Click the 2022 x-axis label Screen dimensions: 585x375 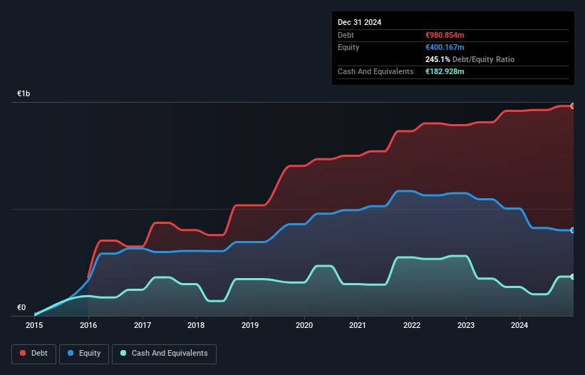(412, 325)
